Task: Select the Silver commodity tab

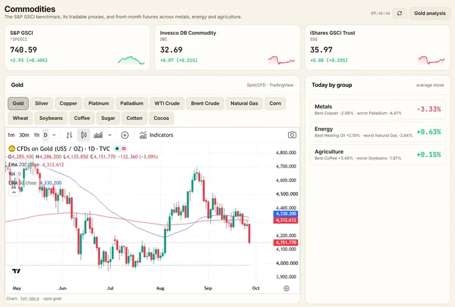Action: (42, 103)
